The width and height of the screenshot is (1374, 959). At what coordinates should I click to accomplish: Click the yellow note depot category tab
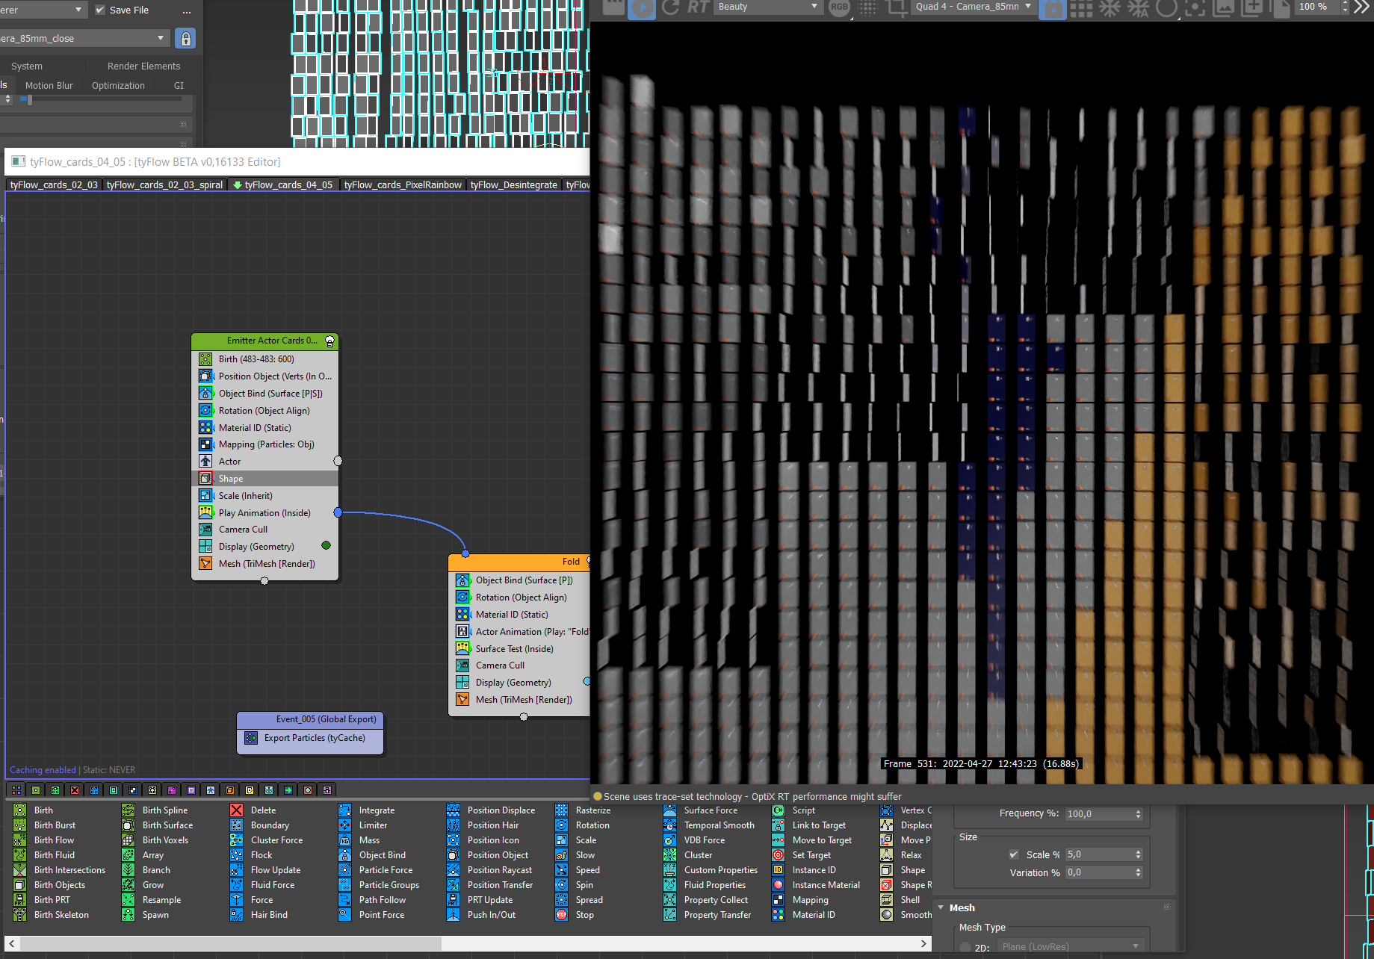[250, 789]
